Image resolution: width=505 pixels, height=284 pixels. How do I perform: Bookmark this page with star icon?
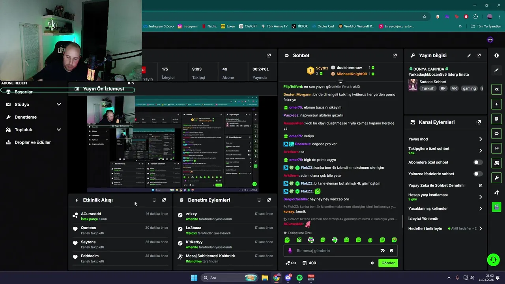pos(425,17)
